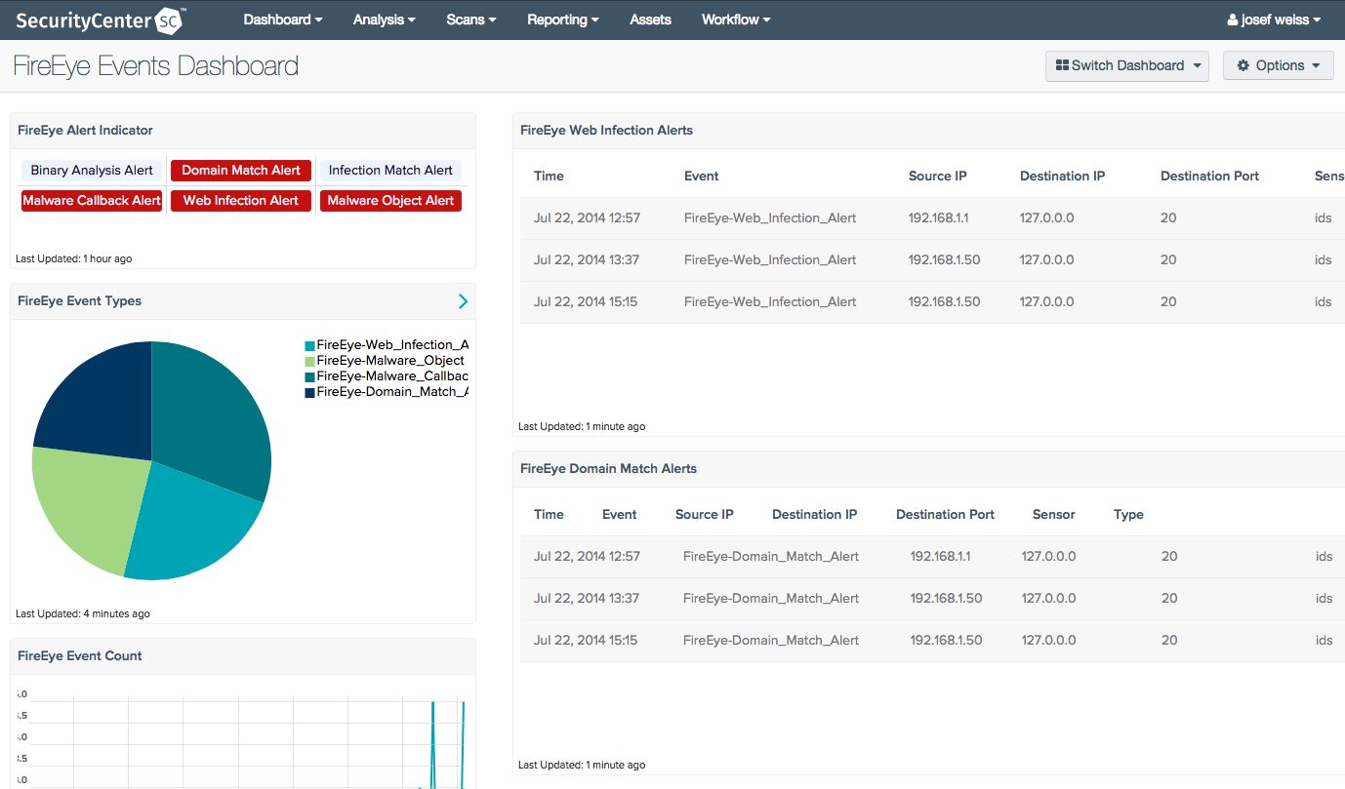Click the FireEye Alert Indicator panel title
Screen dimensions: 1345x789
pos(85,131)
